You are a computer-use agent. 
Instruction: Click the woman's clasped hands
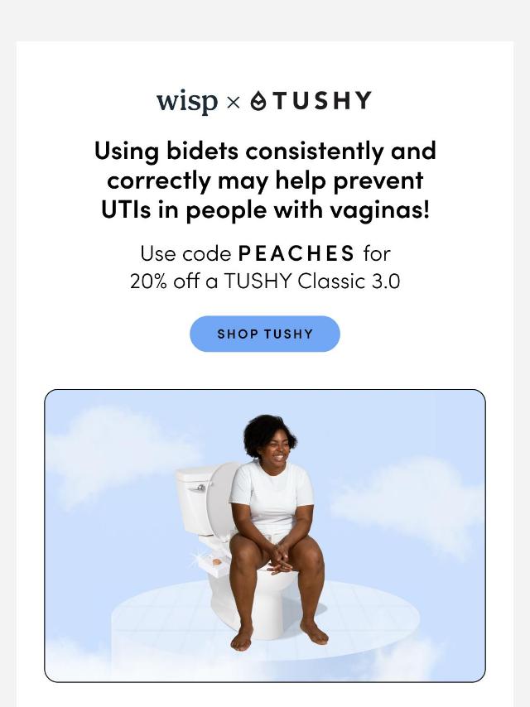277,558
